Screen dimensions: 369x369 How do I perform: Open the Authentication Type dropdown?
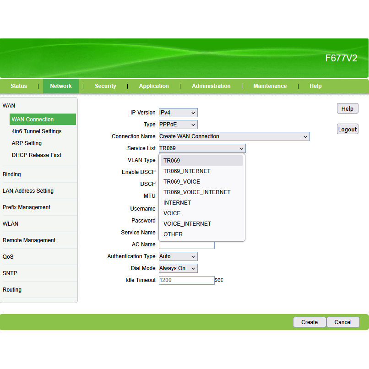(178, 256)
